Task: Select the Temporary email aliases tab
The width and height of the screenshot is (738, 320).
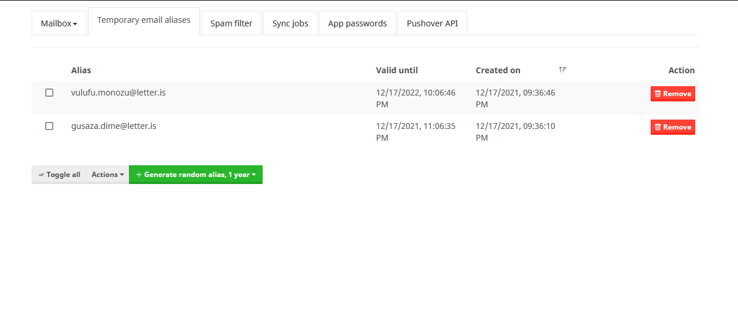Action: coord(144,21)
